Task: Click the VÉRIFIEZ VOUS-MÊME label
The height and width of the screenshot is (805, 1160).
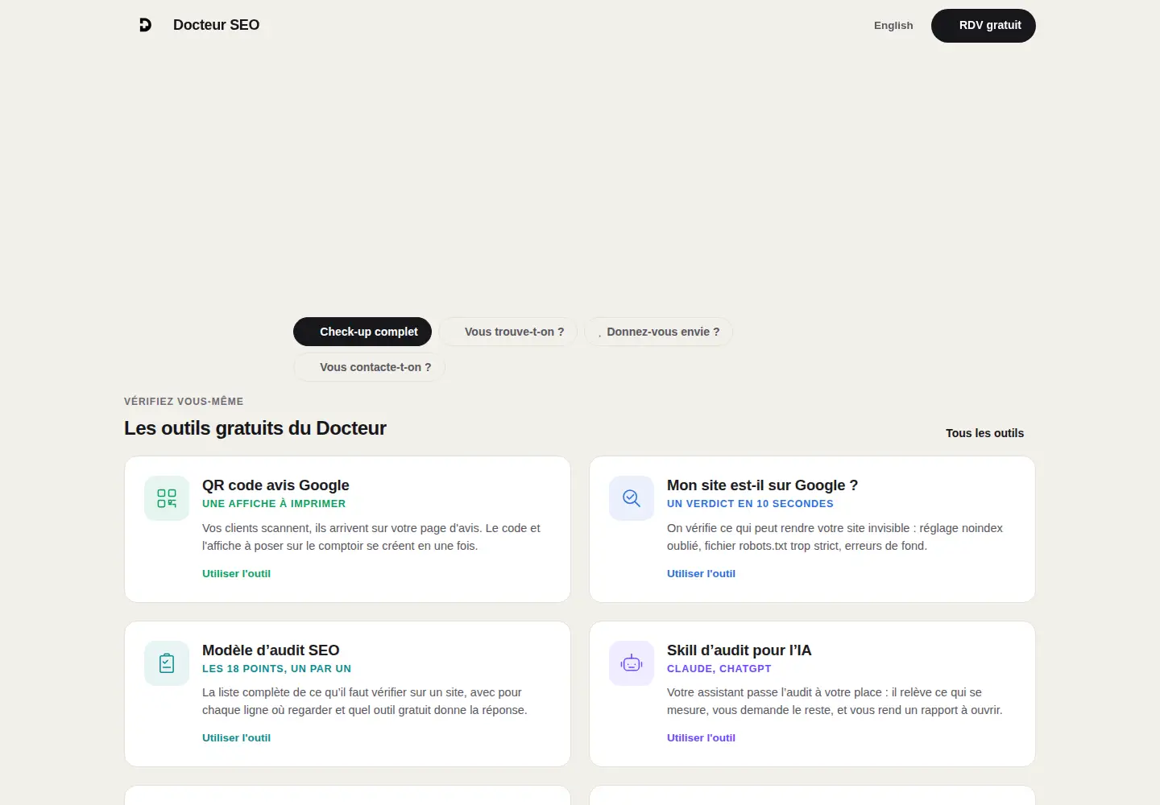Action: coord(184,402)
